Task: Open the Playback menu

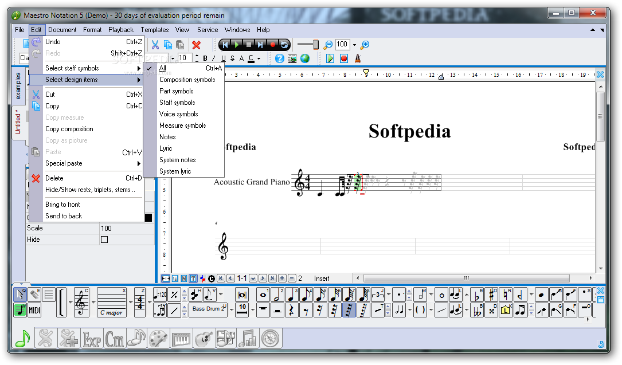Action: (121, 30)
